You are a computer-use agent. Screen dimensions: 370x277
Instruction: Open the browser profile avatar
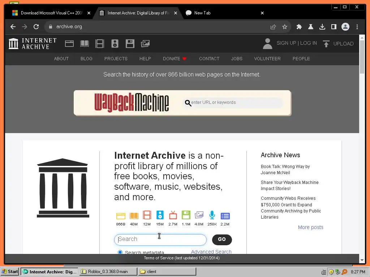click(x=345, y=27)
